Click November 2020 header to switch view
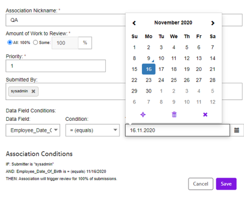This screenshot has width=244, height=200. click(173, 23)
